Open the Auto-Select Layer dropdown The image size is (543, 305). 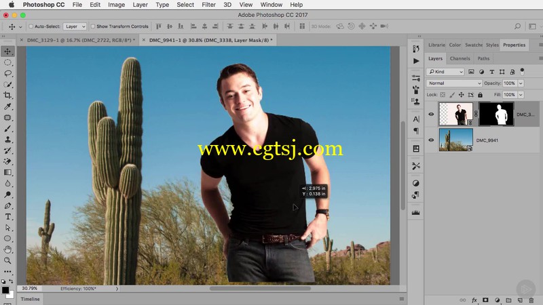(x=75, y=26)
